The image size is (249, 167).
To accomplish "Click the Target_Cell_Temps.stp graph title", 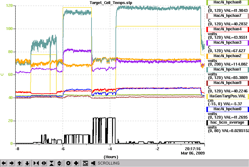I will point(111,3).
